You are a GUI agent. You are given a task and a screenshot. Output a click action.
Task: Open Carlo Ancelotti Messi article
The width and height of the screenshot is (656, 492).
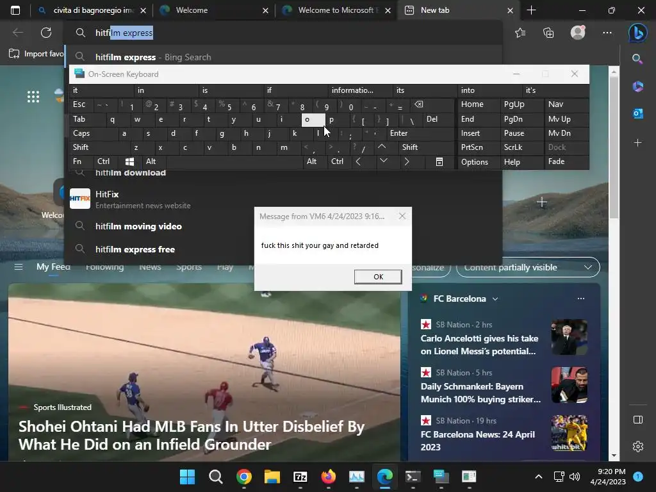click(x=479, y=345)
